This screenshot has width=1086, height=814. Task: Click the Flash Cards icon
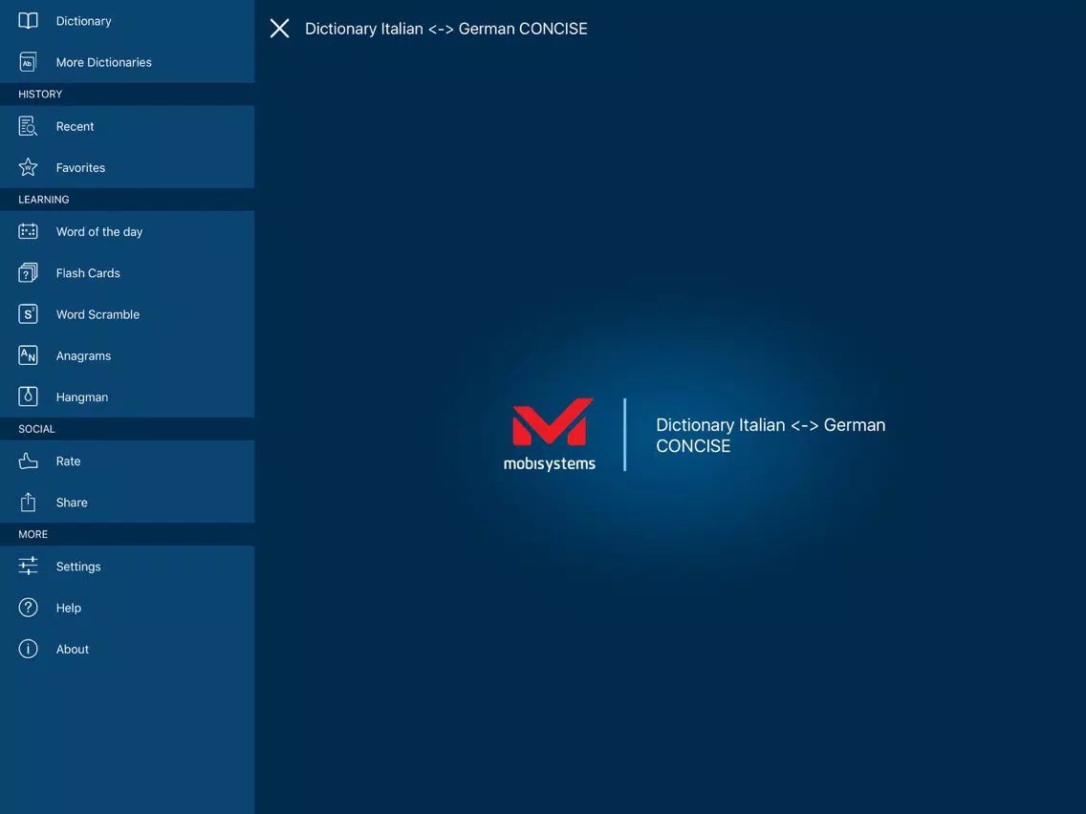tap(28, 272)
